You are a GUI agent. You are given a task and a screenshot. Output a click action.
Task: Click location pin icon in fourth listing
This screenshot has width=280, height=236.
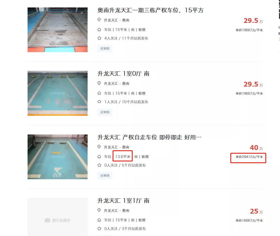pos(99,210)
